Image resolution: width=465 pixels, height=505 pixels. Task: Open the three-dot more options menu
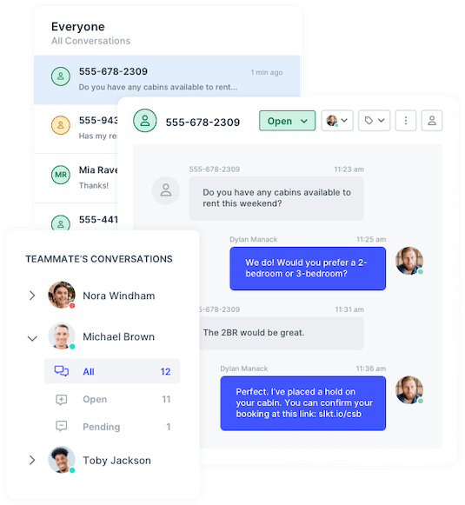point(405,121)
